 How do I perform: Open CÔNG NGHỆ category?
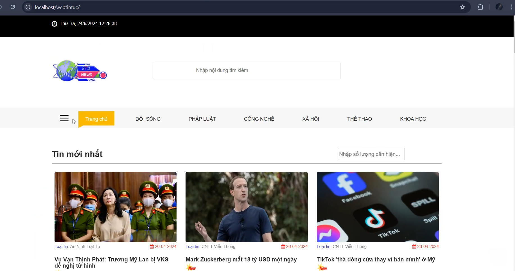(259, 119)
